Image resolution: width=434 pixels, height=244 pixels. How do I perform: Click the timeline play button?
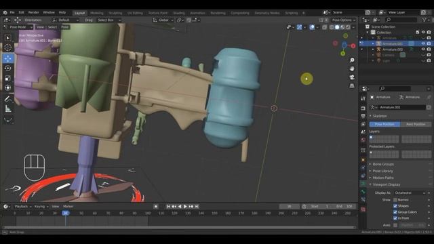(x=185, y=206)
